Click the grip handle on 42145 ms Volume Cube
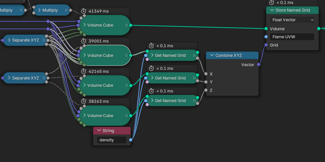This screenshot has height=162, width=325. coord(126,85)
